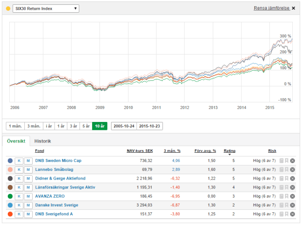The width and height of the screenshot is (302, 225).
Task: Sort table by Rating column
Action: click(229, 151)
